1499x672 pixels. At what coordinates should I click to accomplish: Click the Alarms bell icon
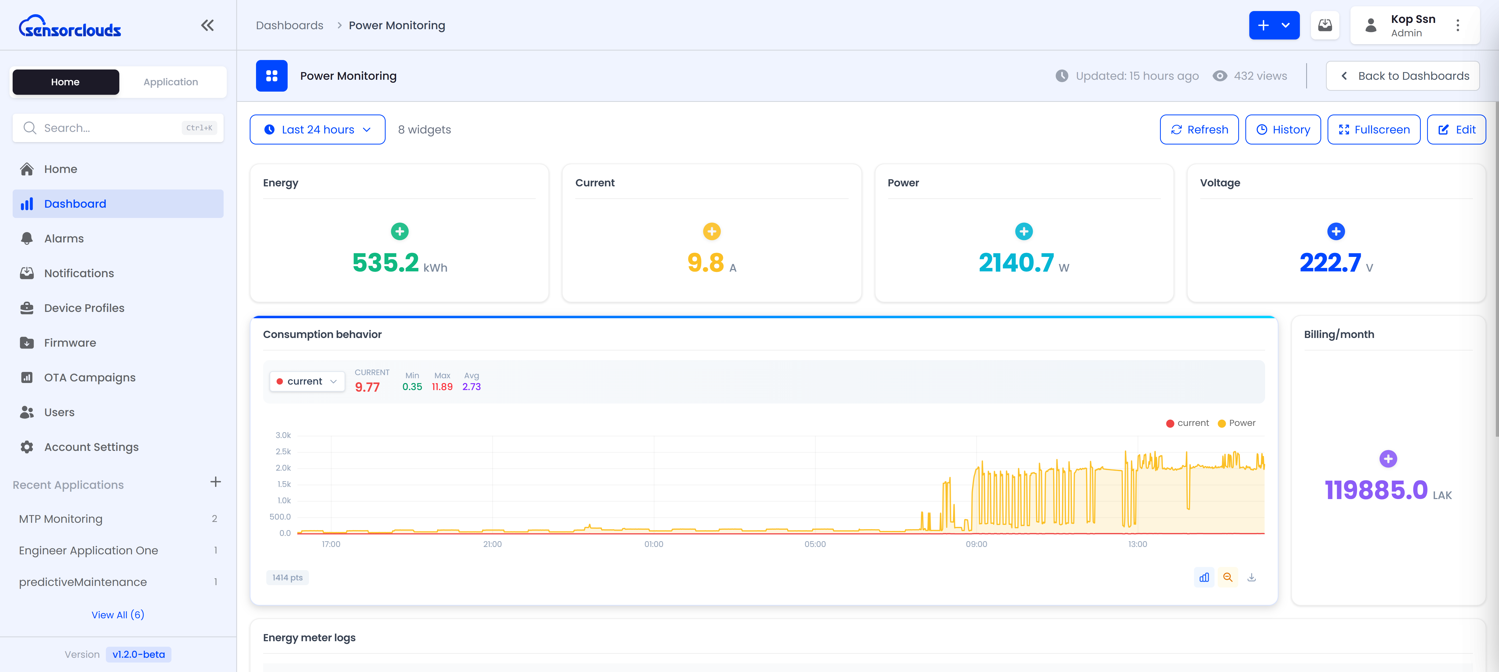pyautogui.click(x=27, y=238)
